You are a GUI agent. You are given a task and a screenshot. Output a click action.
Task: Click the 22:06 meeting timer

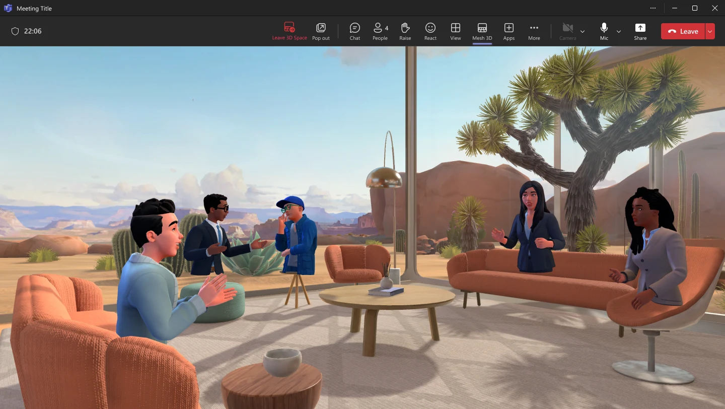pyautogui.click(x=33, y=31)
